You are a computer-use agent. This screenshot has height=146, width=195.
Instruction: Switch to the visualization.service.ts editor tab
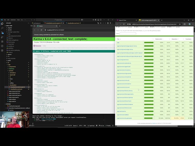[x=73, y=23]
